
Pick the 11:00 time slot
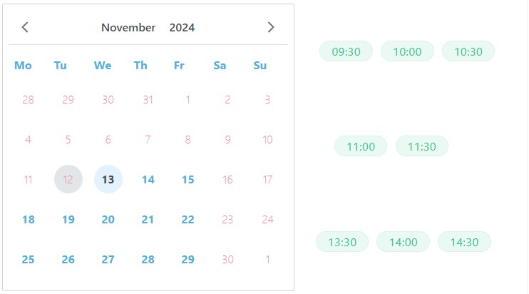[361, 146]
